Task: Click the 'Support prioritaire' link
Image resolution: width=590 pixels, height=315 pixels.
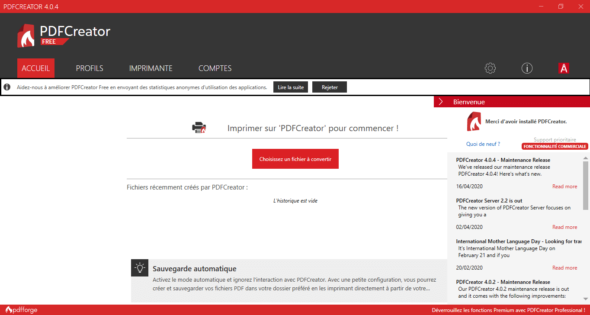Action: click(x=555, y=140)
